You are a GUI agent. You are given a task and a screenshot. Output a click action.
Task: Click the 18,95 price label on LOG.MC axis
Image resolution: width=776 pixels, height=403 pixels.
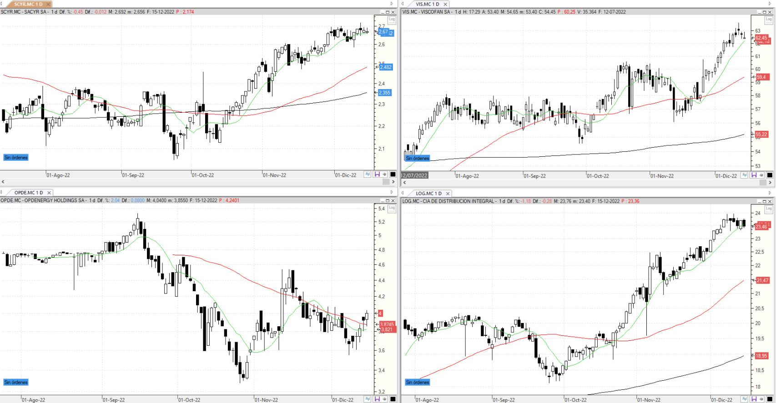pos(762,356)
